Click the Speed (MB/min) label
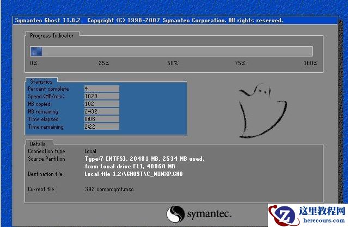 pos(46,96)
